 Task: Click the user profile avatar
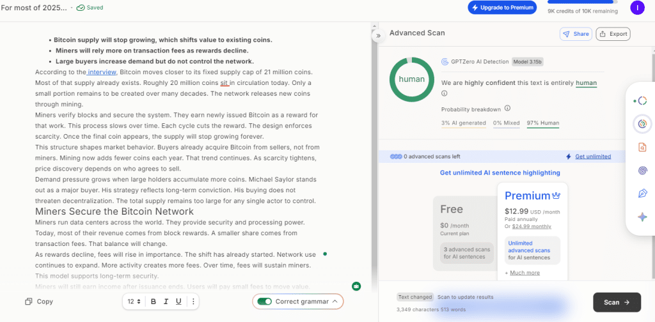(637, 8)
